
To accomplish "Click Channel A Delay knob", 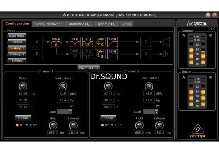I will [23, 86].
